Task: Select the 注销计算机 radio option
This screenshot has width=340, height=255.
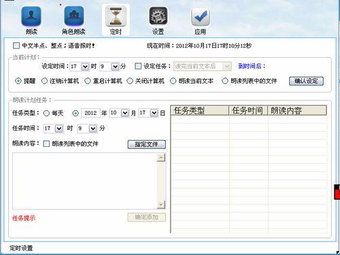Action: pyautogui.click(x=44, y=81)
